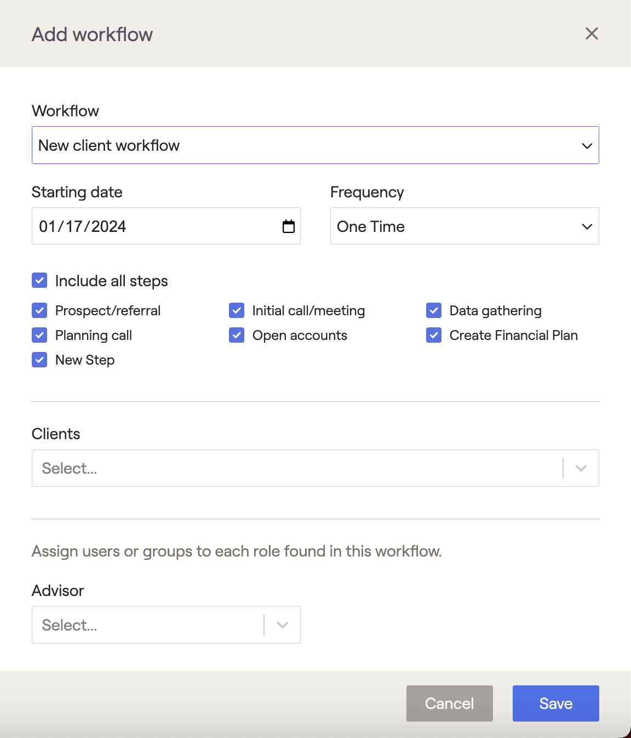This screenshot has width=631, height=738.
Task: Open the Clients Select field
Action: [315, 468]
